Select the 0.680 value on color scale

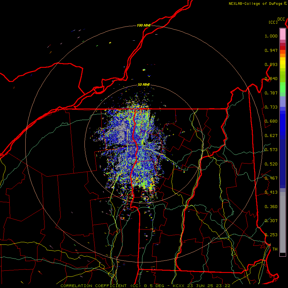point(271,121)
